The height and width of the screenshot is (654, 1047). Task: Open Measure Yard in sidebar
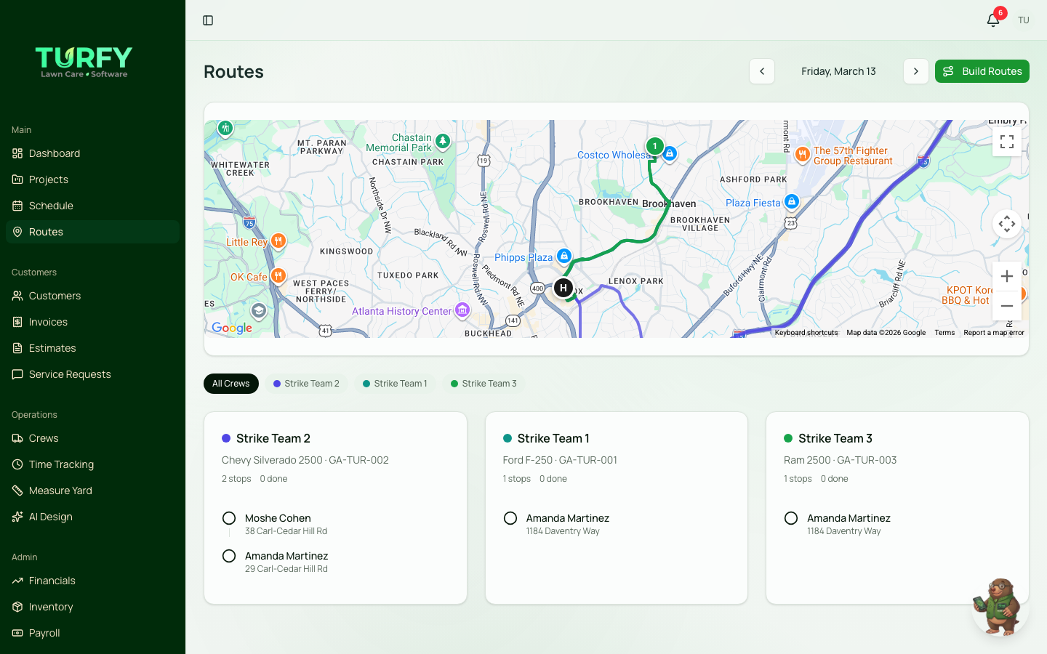[92, 490]
